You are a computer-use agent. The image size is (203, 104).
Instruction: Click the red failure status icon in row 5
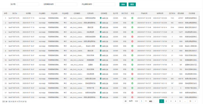132,37
